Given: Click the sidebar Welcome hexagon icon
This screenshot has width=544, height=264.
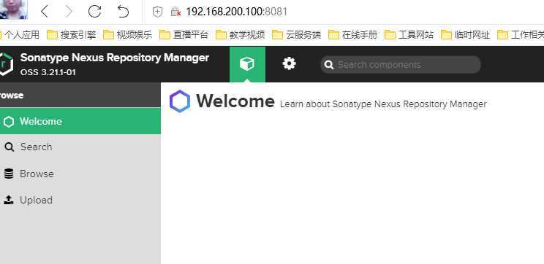Looking at the screenshot, I should pyautogui.click(x=9, y=122).
